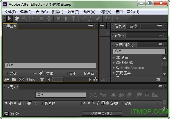Select the Roto Brush tool
The image size is (170, 119).
(108, 18)
